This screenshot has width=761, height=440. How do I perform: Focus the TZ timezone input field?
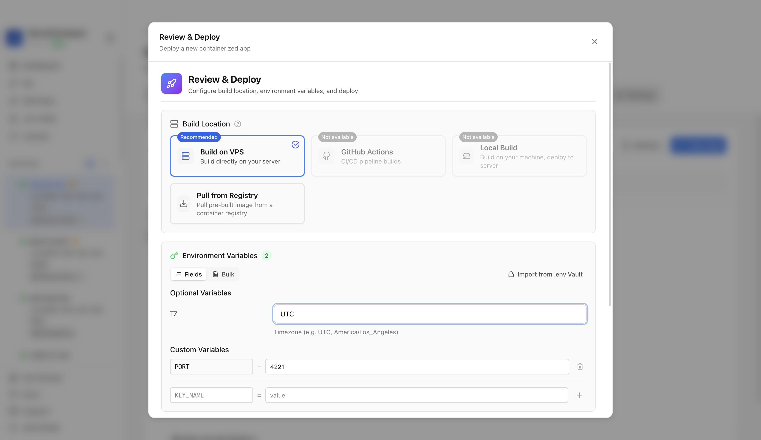(x=430, y=314)
